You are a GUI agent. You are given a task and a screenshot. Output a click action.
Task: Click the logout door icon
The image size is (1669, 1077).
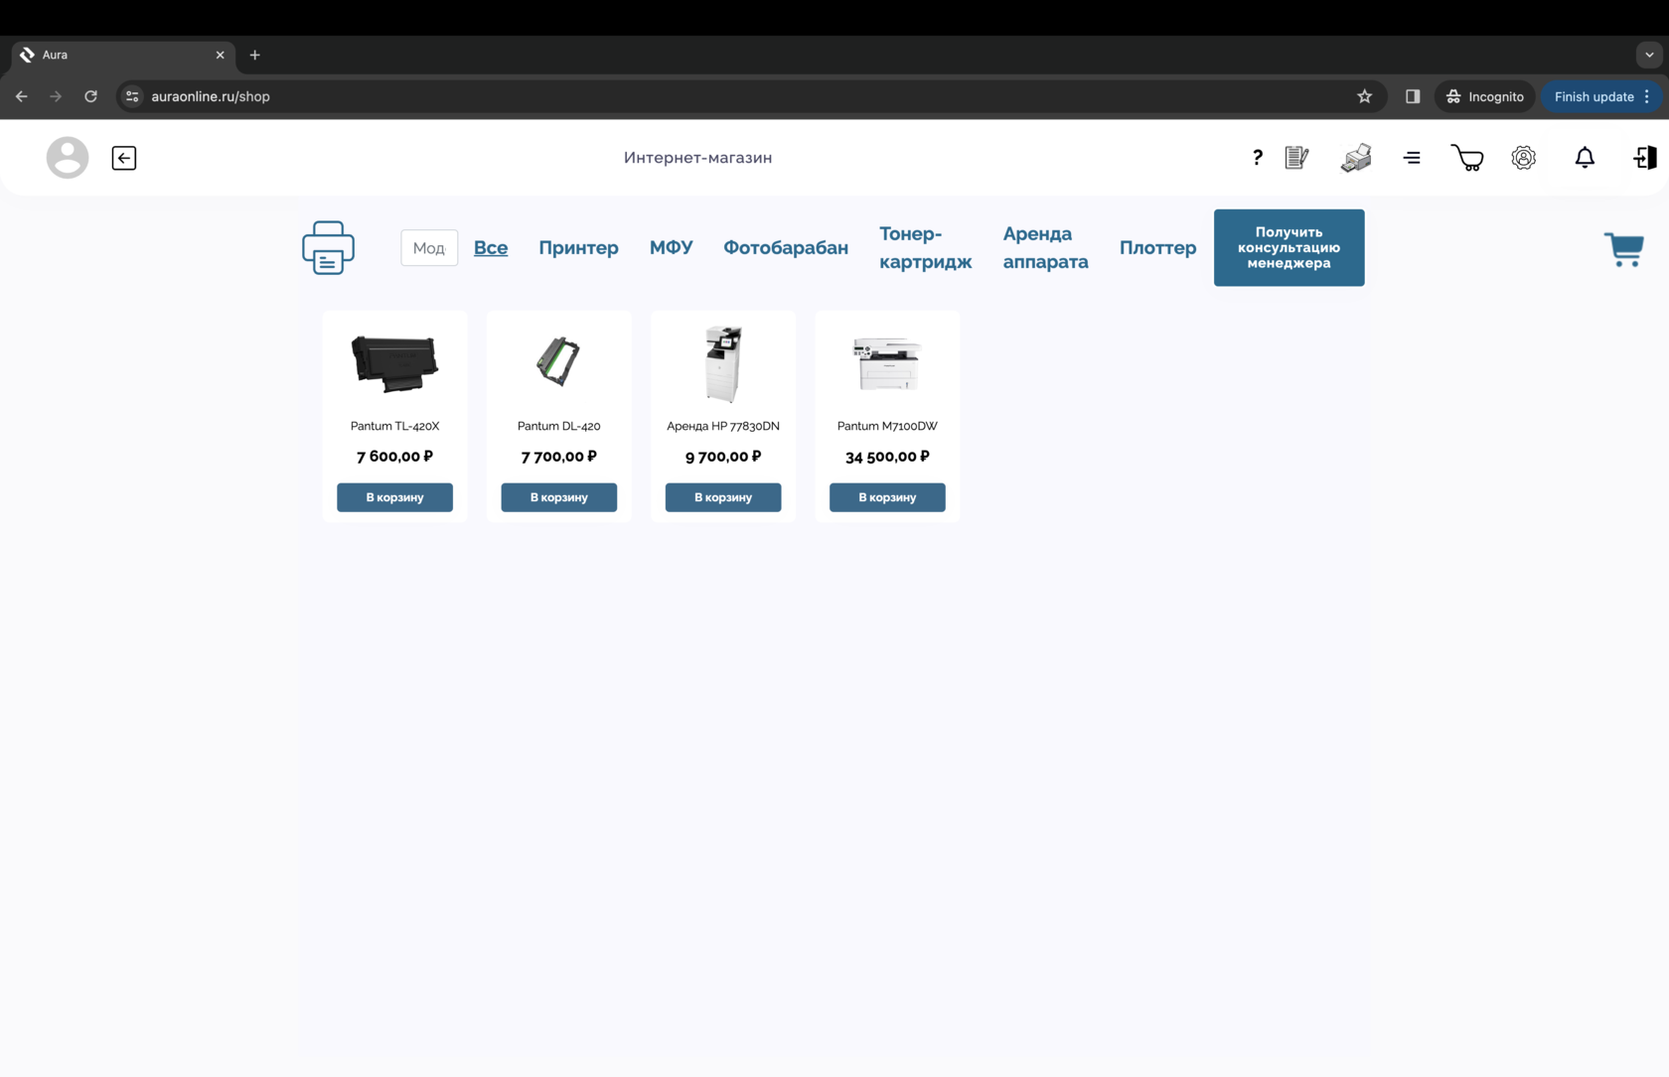[1645, 158]
